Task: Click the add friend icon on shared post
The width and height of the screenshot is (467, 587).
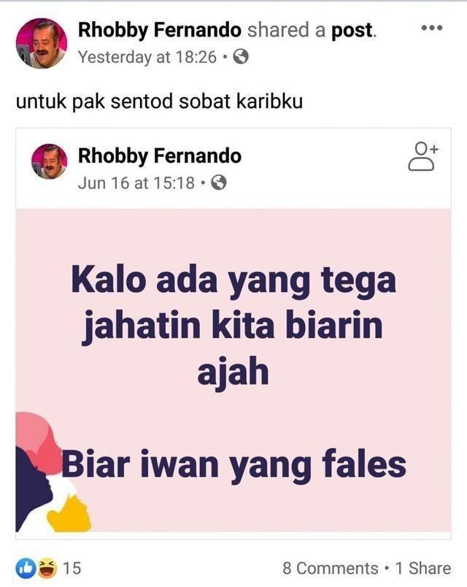Action: (422, 156)
